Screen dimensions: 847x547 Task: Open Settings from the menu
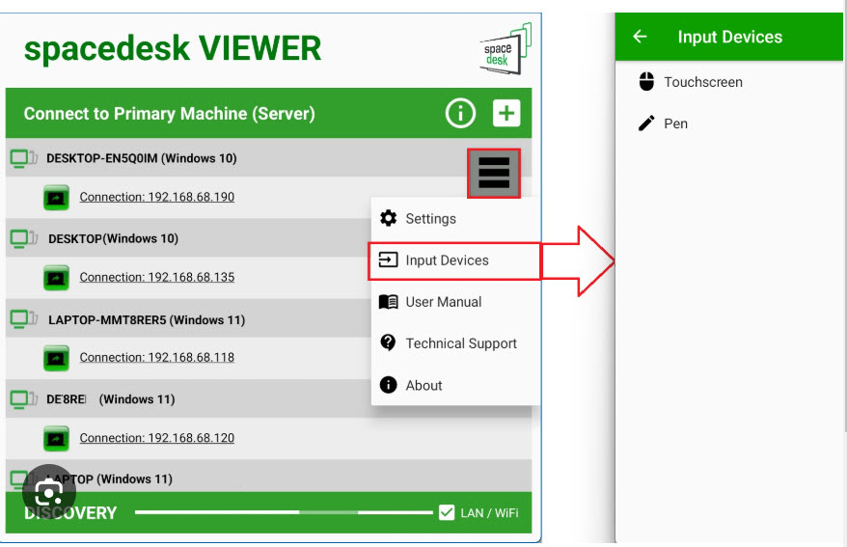454,218
